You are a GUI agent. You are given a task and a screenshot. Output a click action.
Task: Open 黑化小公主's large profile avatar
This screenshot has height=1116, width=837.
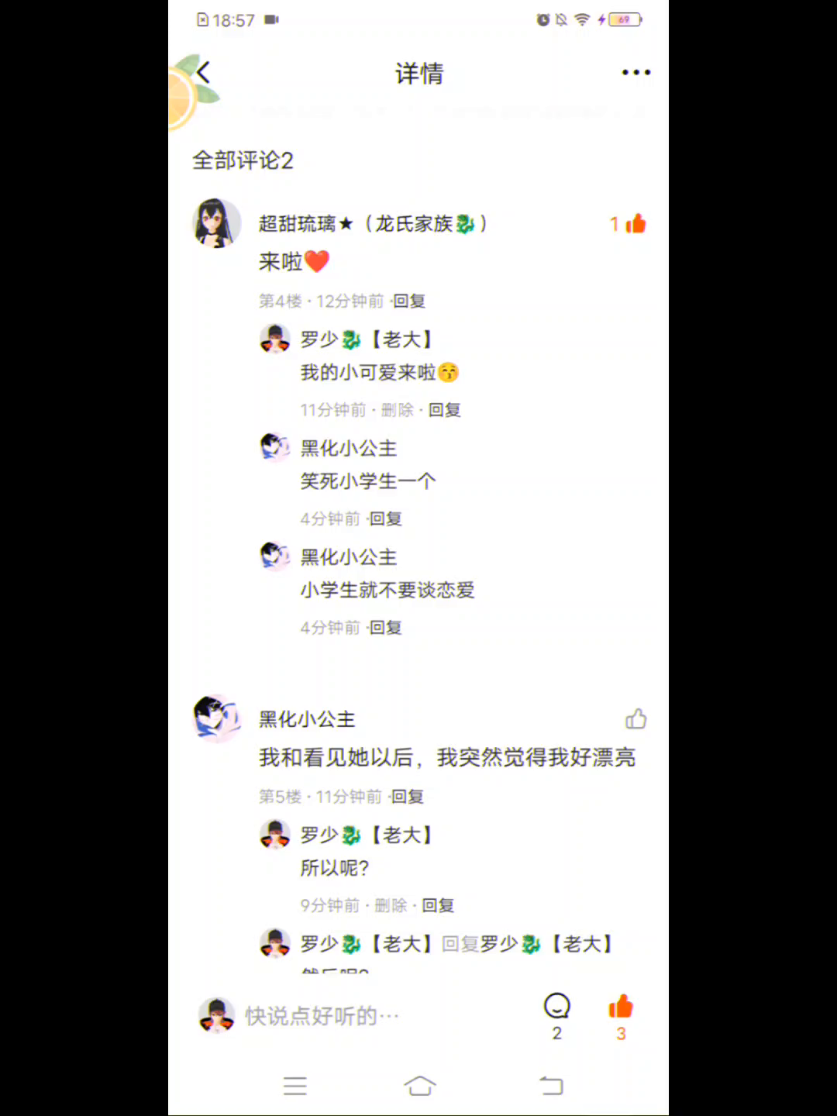(x=217, y=718)
